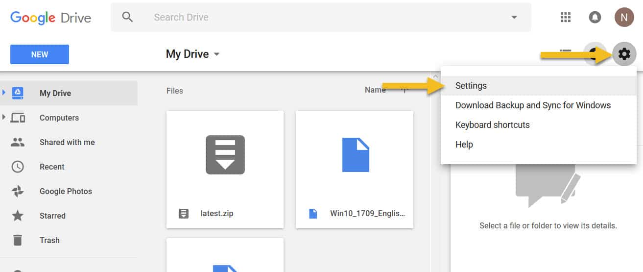Open Google Photos in sidebar
643x272 pixels.
pos(66,191)
